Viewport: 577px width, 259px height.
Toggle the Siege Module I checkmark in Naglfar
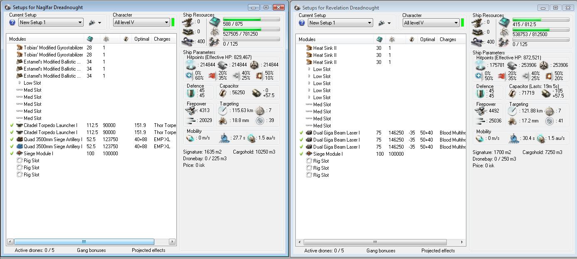point(12,154)
